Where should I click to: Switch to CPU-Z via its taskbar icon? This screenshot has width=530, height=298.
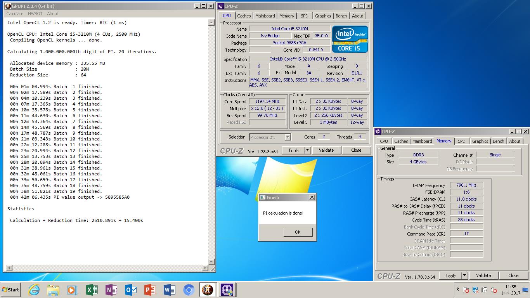[x=227, y=290]
